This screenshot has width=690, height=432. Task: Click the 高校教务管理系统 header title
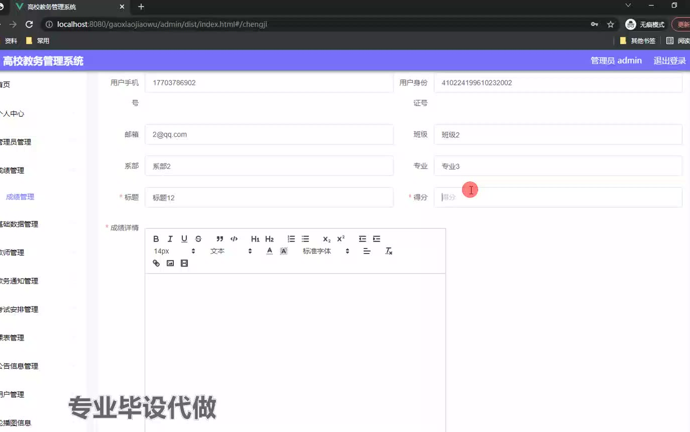click(x=43, y=61)
